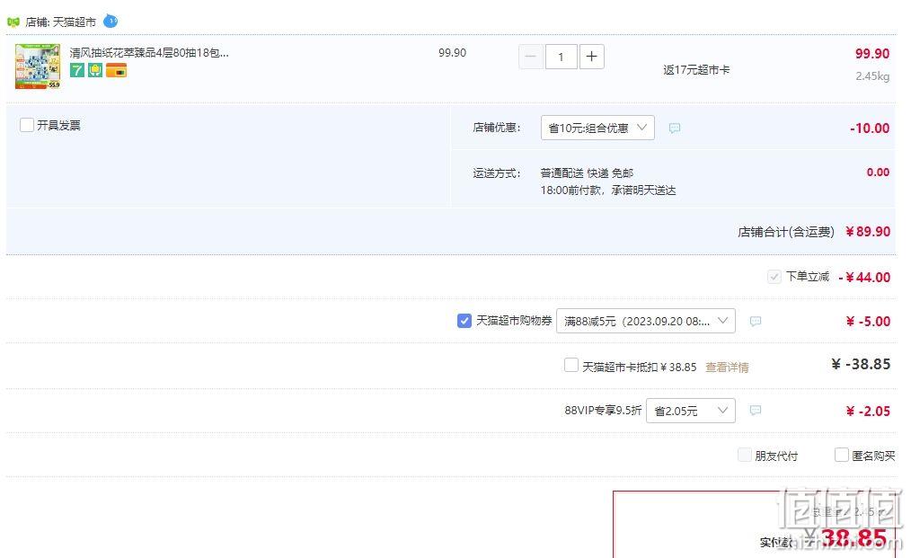Click the green 7-day return badge
The image size is (911, 558).
point(76,70)
